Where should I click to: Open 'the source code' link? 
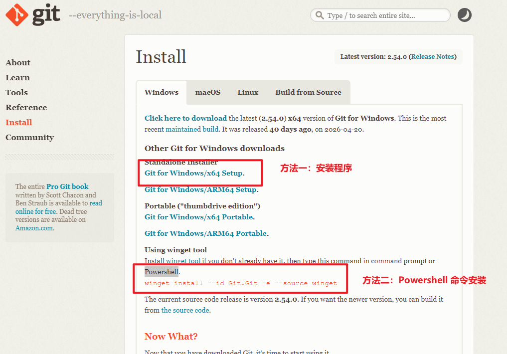(x=185, y=310)
